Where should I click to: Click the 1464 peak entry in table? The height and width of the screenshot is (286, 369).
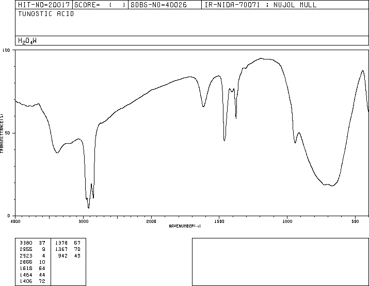(26, 275)
